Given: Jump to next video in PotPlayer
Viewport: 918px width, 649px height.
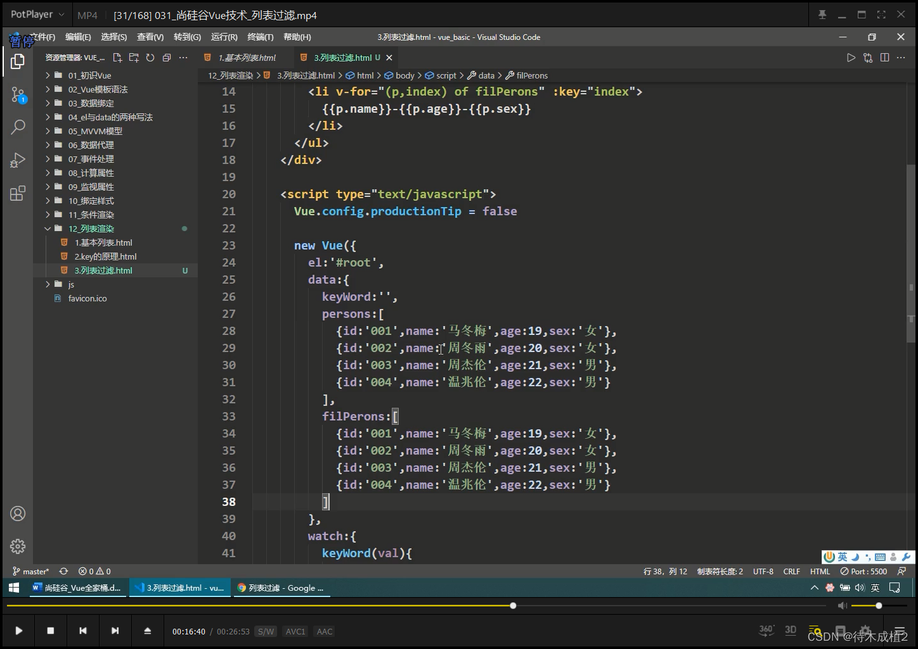Looking at the screenshot, I should (115, 631).
